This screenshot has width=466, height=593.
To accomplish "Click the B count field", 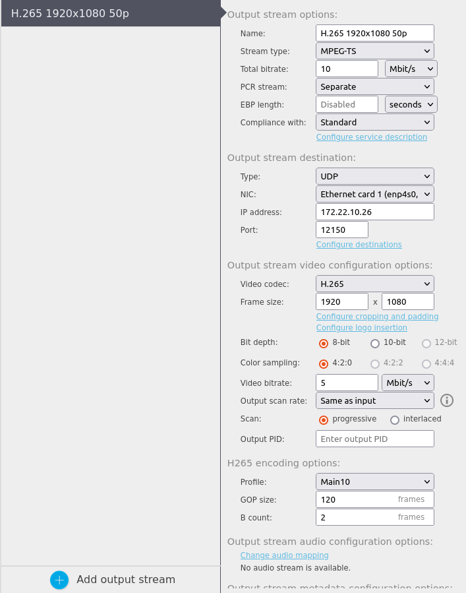I will (375, 517).
